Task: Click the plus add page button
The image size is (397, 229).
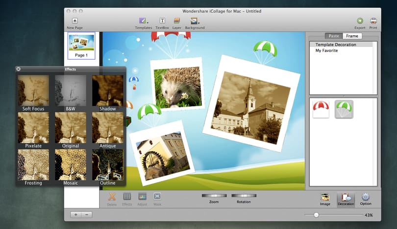Action: coord(75,215)
